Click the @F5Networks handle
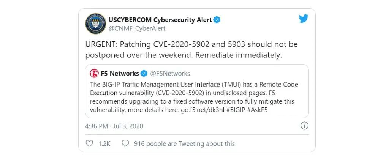Screen dimensions: 386x159 pos(170,73)
